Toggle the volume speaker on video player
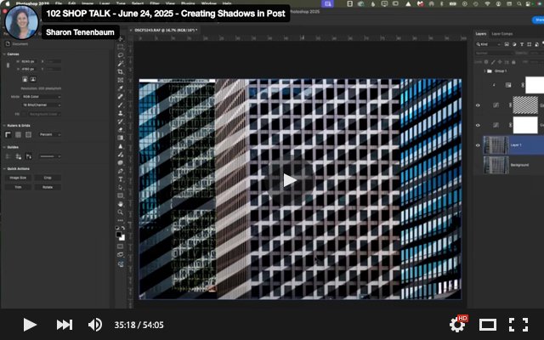The height and width of the screenshot is (340, 544). coord(94,325)
